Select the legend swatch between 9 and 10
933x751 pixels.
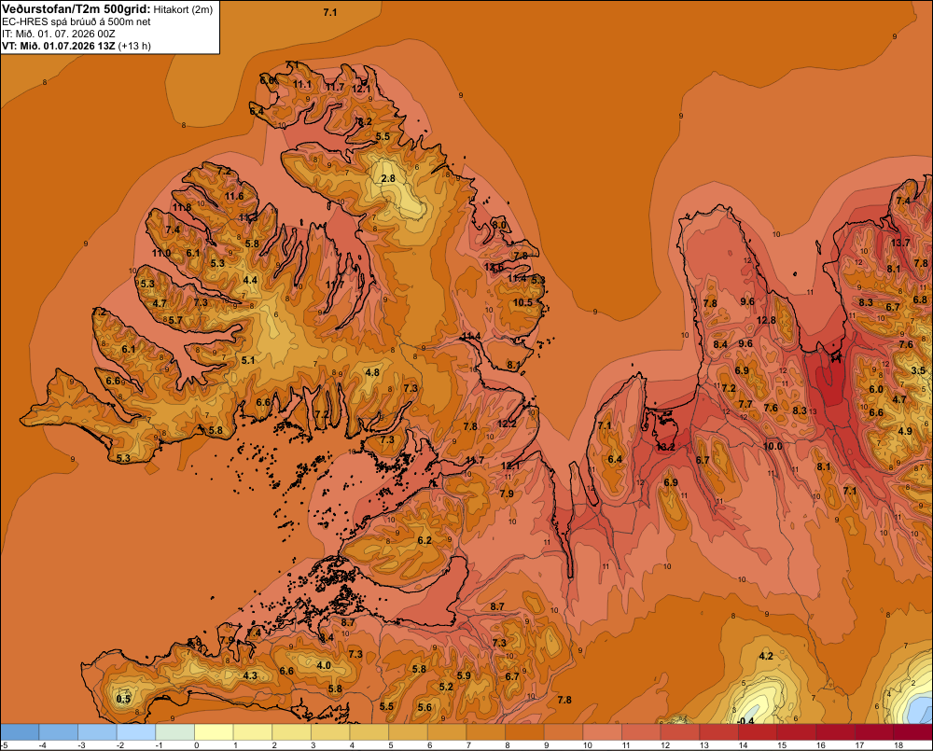click(564, 732)
